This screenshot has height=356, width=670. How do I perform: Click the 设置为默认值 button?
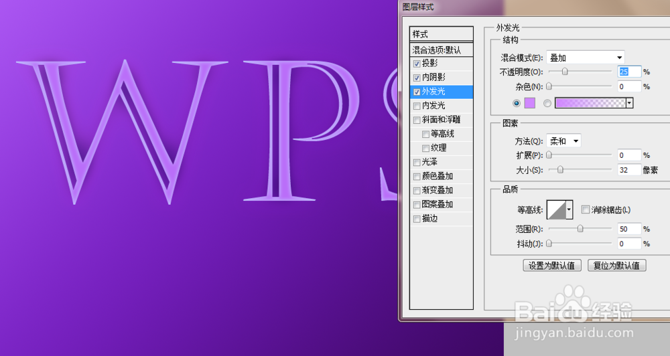coord(551,266)
